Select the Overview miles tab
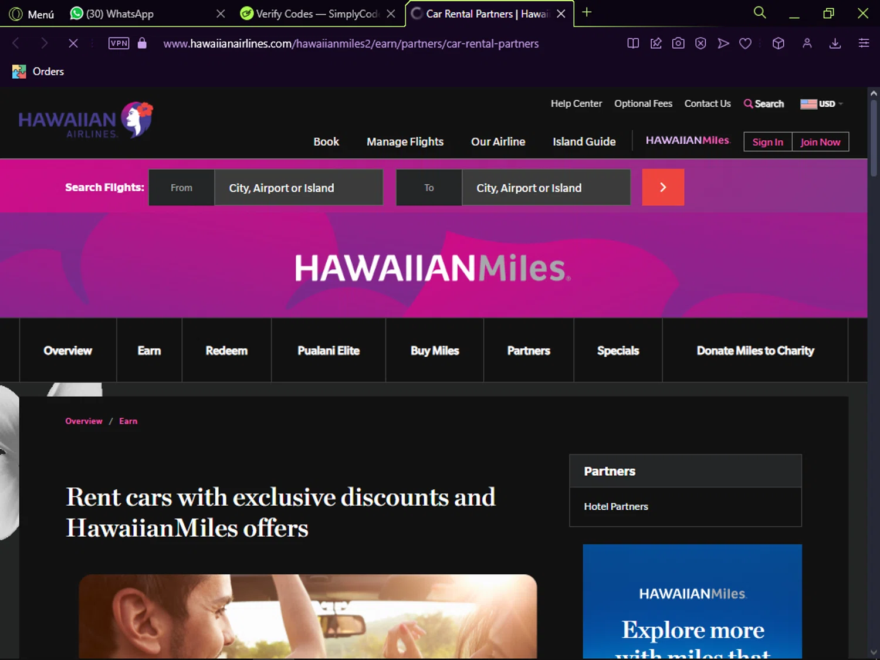 pos(68,351)
